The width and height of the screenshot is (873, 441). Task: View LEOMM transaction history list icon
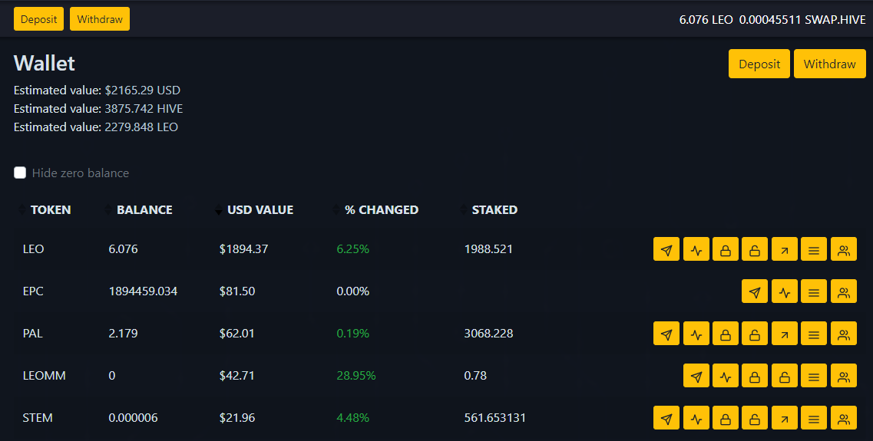(x=814, y=376)
